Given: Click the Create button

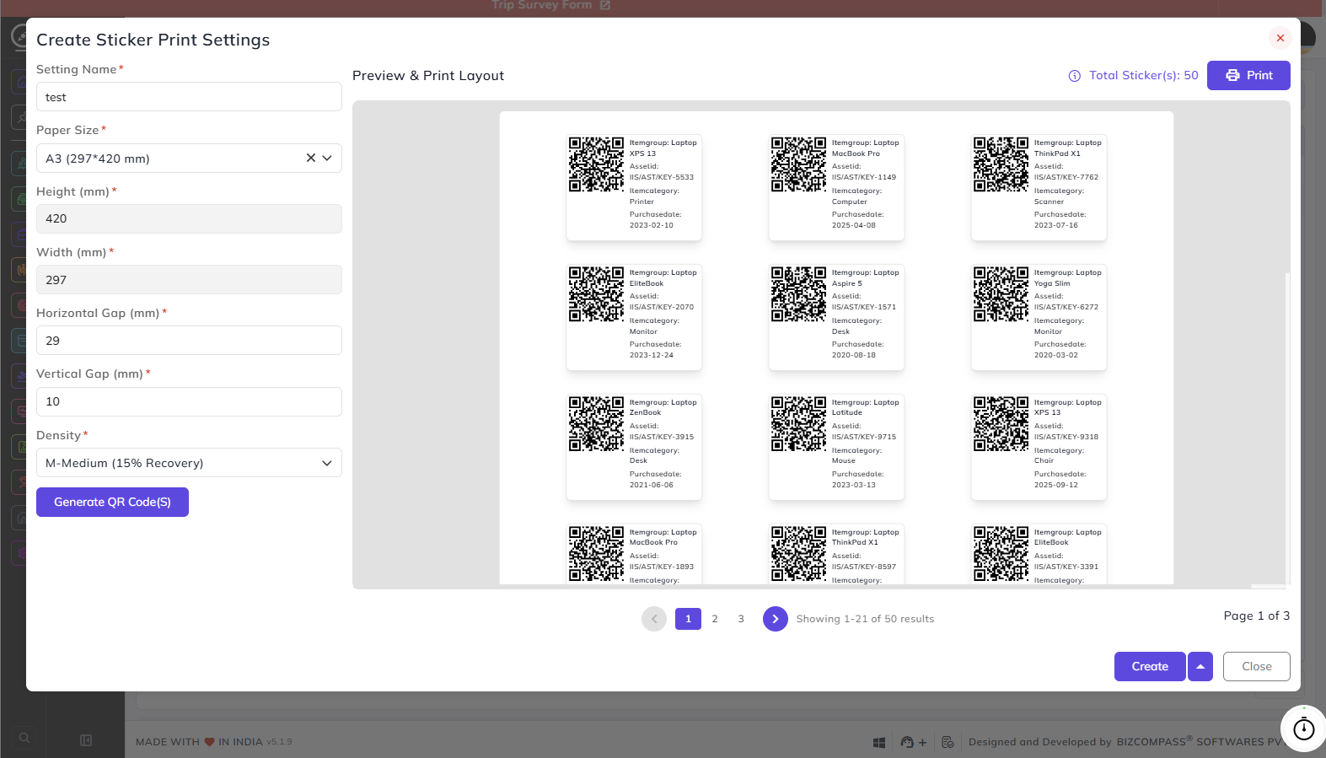Looking at the screenshot, I should pos(1150,666).
